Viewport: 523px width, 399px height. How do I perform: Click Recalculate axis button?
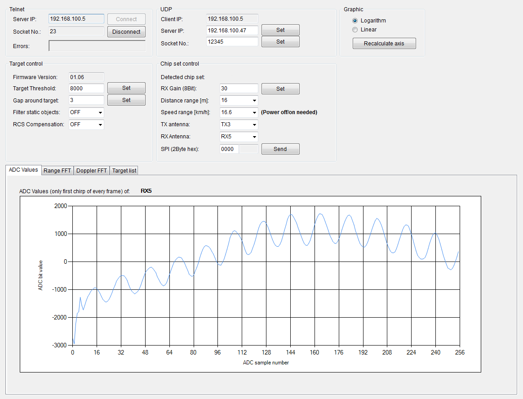click(x=384, y=44)
